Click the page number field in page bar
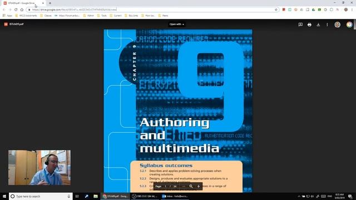 (x=166, y=186)
